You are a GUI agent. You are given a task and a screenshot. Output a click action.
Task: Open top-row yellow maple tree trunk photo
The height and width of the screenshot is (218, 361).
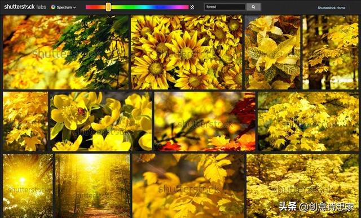[331, 52]
